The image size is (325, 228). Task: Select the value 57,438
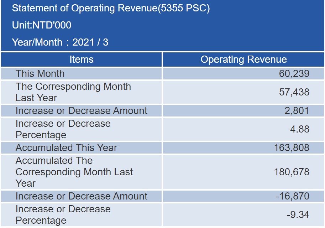point(294,92)
